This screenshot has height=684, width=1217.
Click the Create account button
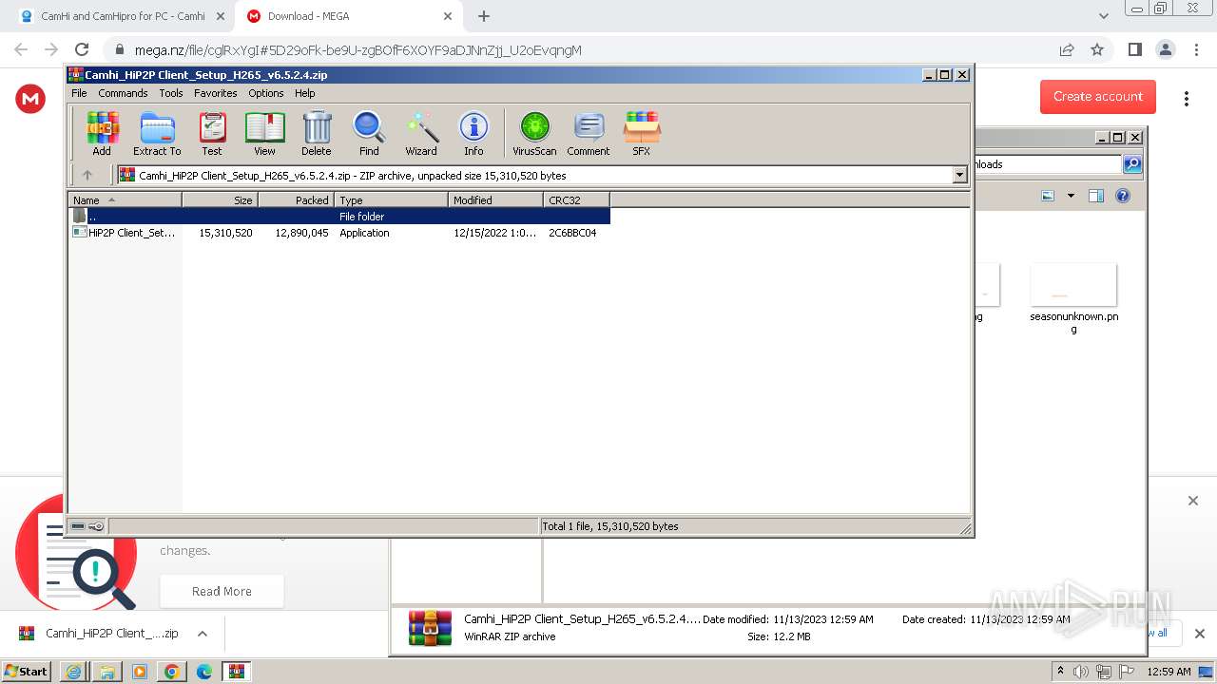point(1097,96)
